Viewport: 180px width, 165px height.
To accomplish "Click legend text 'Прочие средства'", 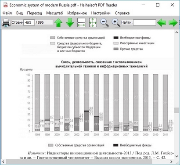I will coord(131,49).
